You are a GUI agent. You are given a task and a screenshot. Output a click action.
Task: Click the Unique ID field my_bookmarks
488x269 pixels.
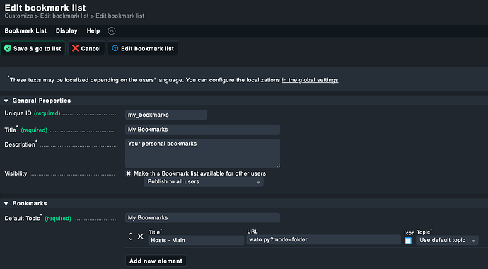pyautogui.click(x=165, y=115)
